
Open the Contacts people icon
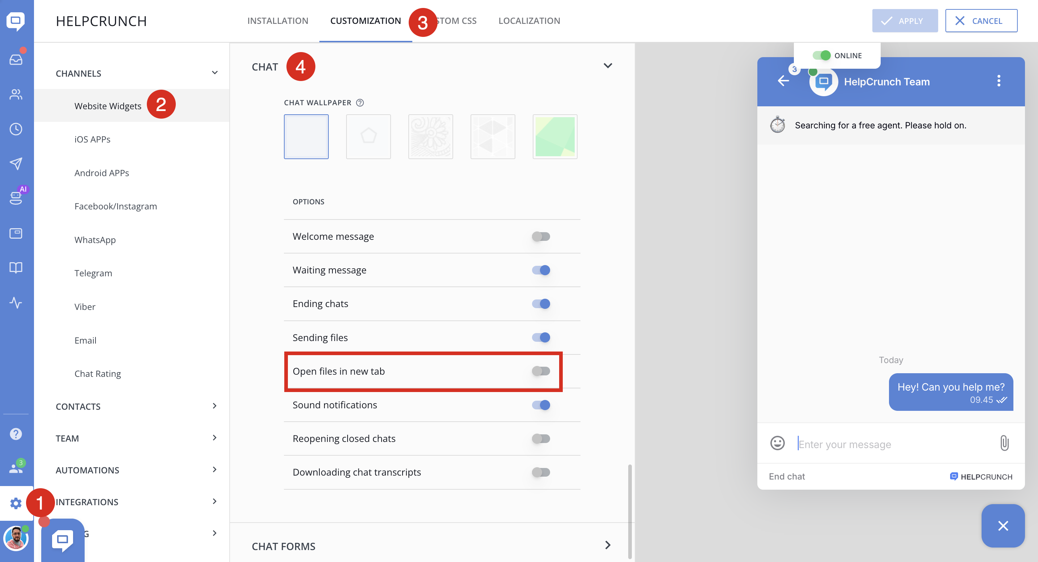pos(16,94)
